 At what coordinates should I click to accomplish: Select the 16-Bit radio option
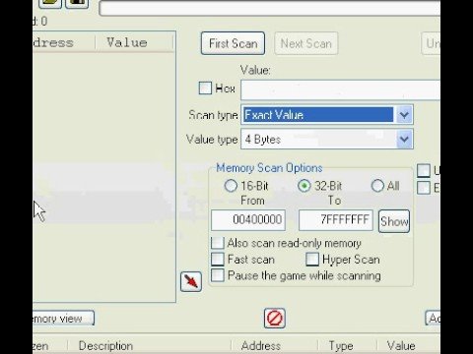231,186
